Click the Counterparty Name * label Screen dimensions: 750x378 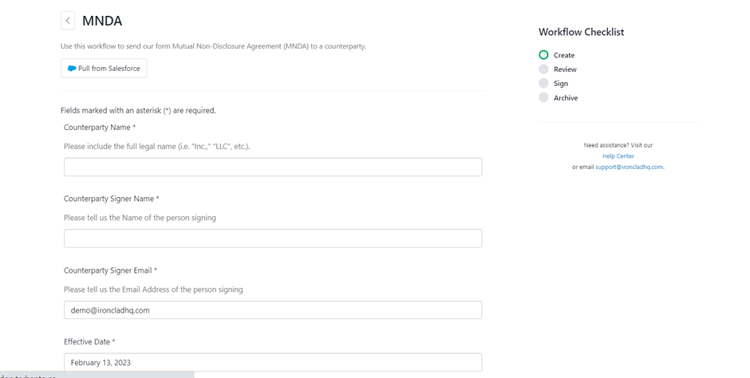pyautogui.click(x=100, y=128)
